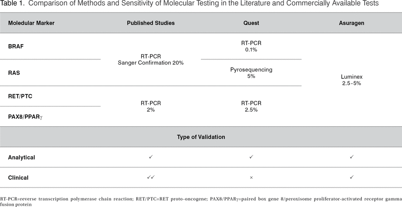The image size is (402, 207).
Task: Click the Pyrosequencing 5% cell
Action: pyautogui.click(x=251, y=73)
